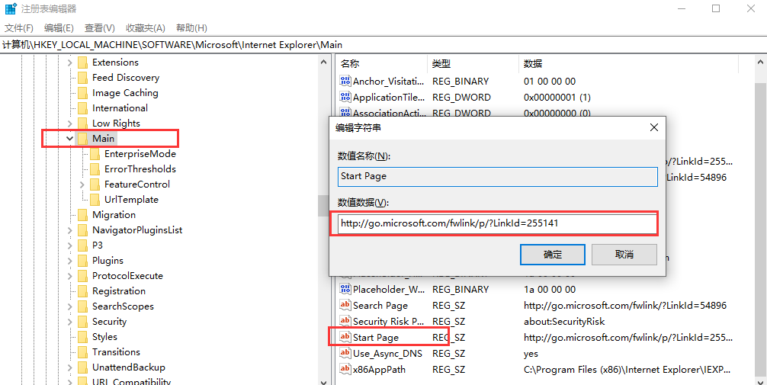The height and width of the screenshot is (385, 767).
Task: Open the 文件(F) menu
Action: point(19,28)
